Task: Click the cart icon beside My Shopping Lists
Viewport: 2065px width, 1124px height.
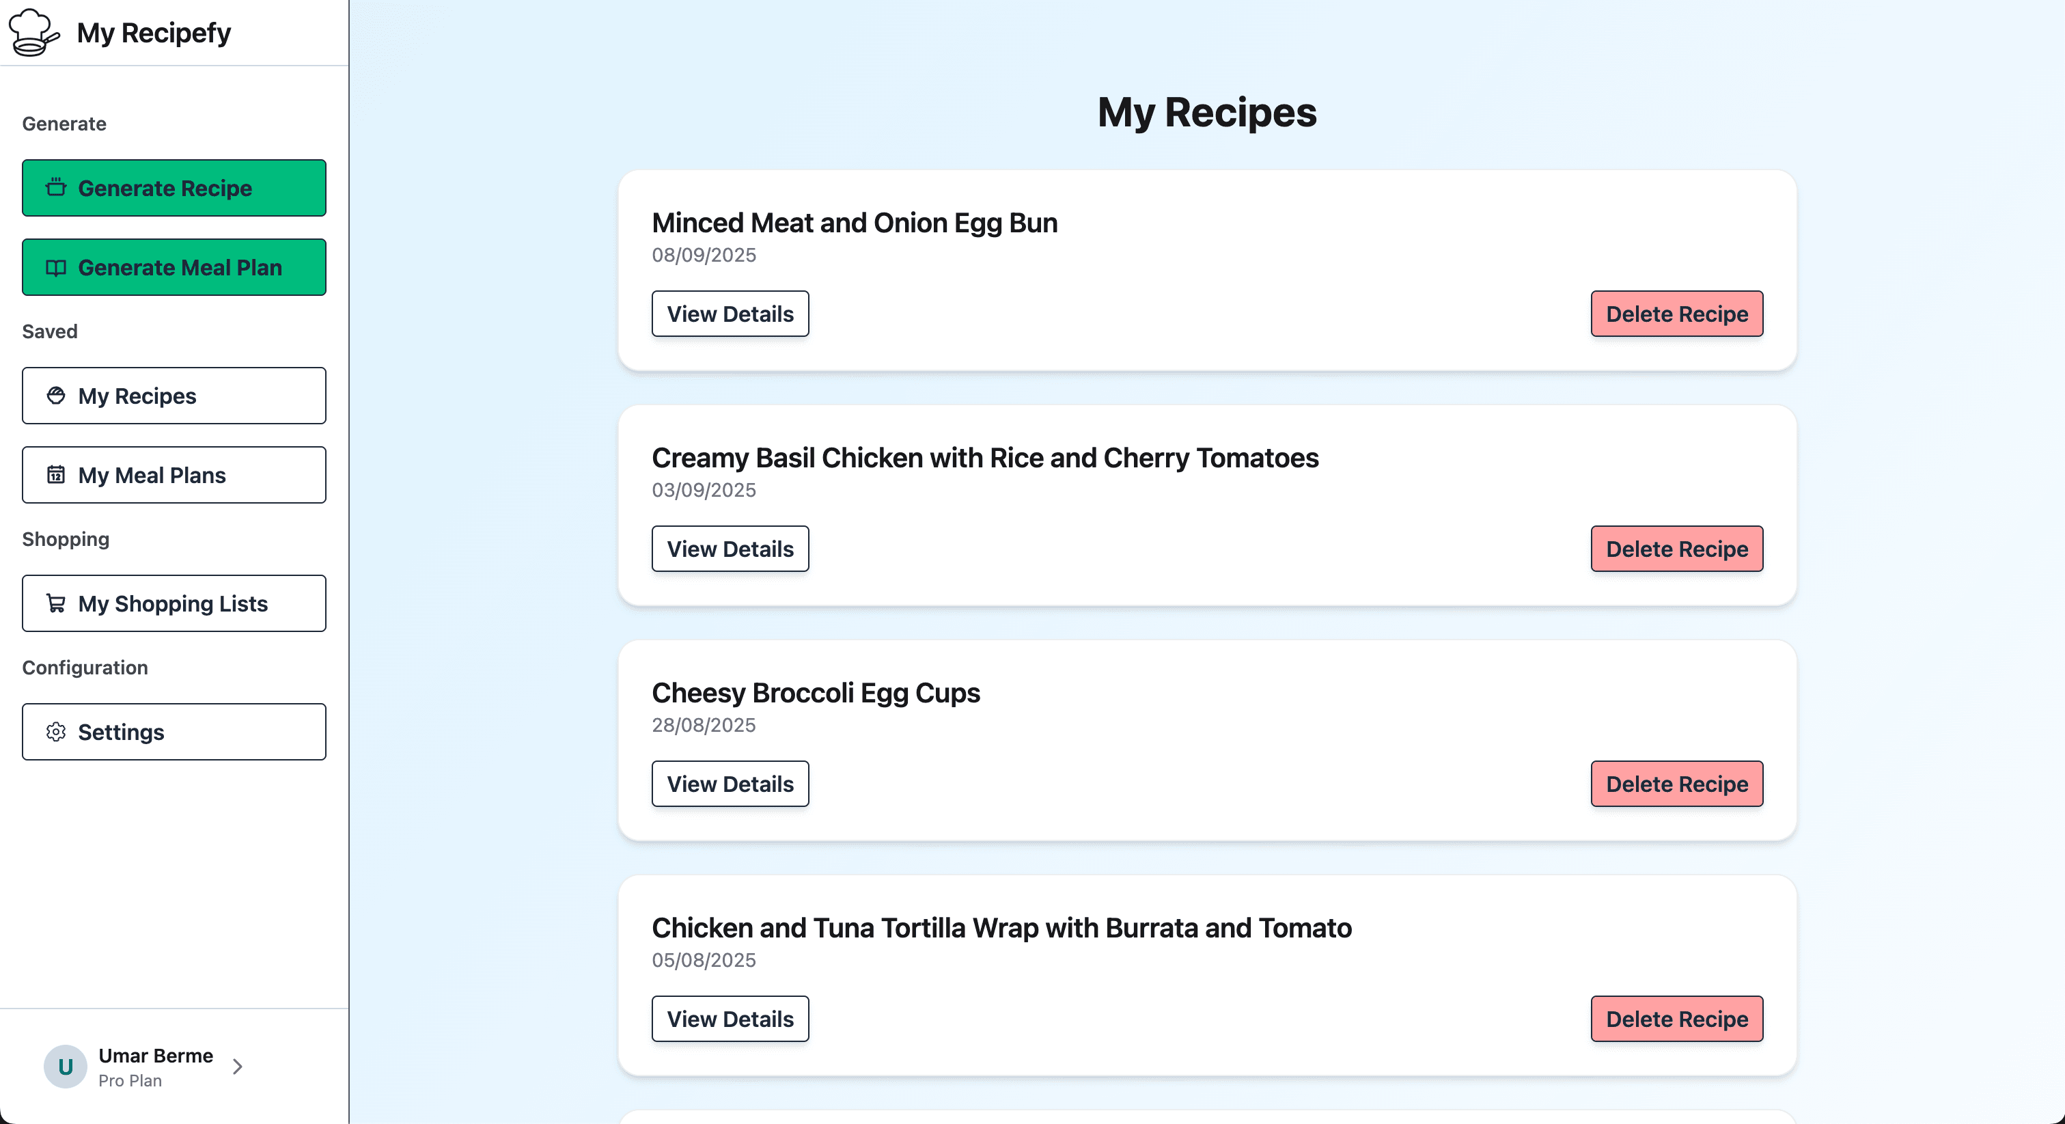Action: pyautogui.click(x=55, y=603)
